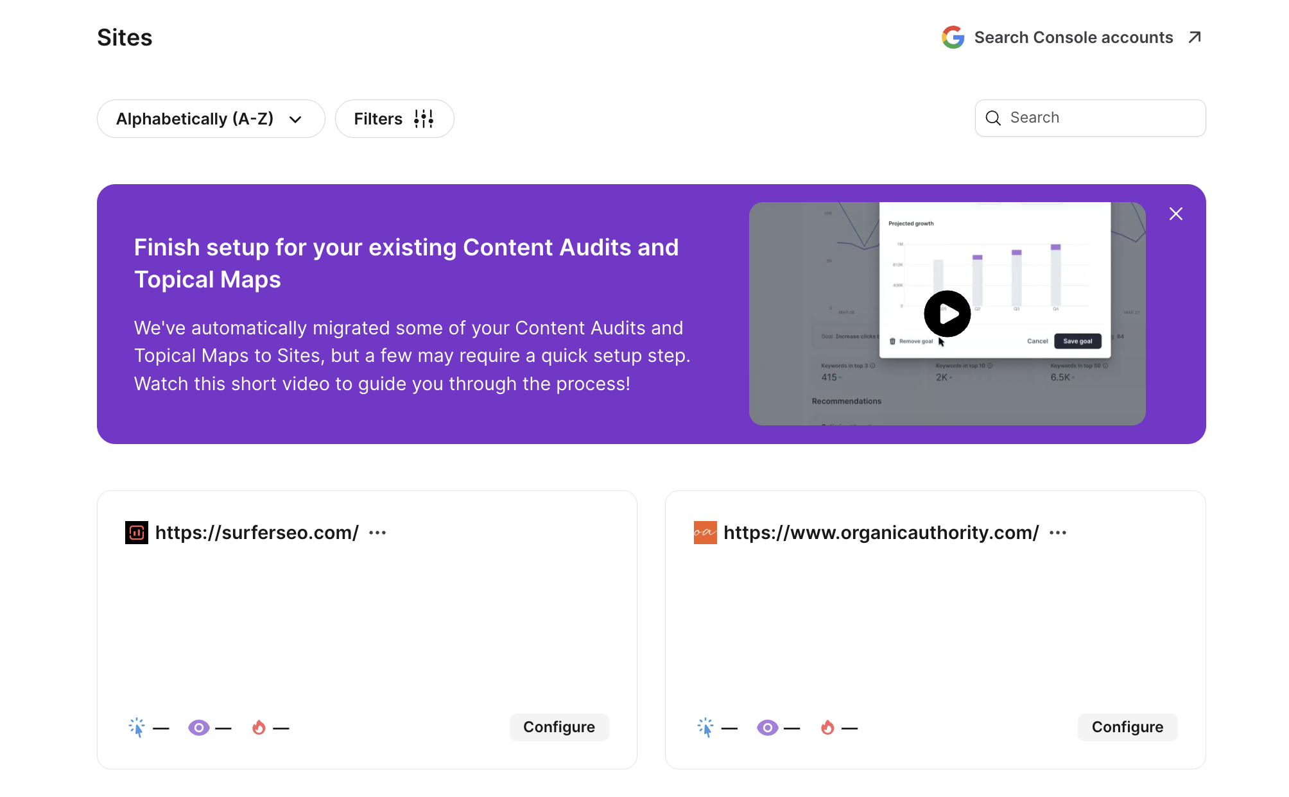Screen dimensions: 1289x797
Task: Open Search Console accounts link
Action: 1073,37
